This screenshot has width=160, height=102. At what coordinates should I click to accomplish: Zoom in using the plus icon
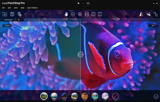[80, 14]
